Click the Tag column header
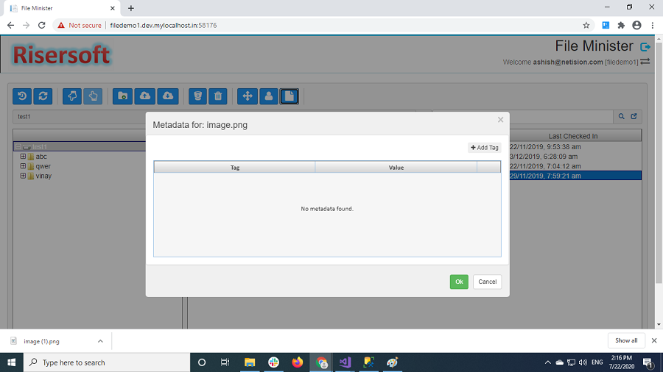This screenshot has width=663, height=372. coord(234,168)
